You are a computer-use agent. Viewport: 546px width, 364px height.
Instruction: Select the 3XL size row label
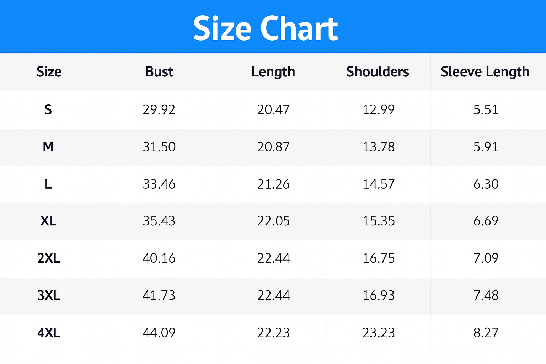click(x=49, y=295)
